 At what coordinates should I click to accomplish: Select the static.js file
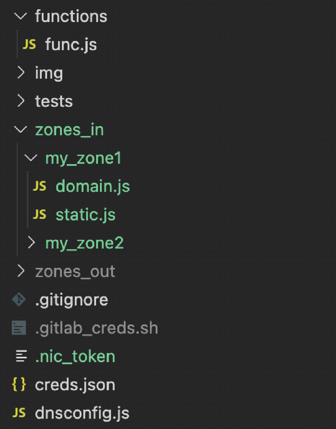coord(85,215)
